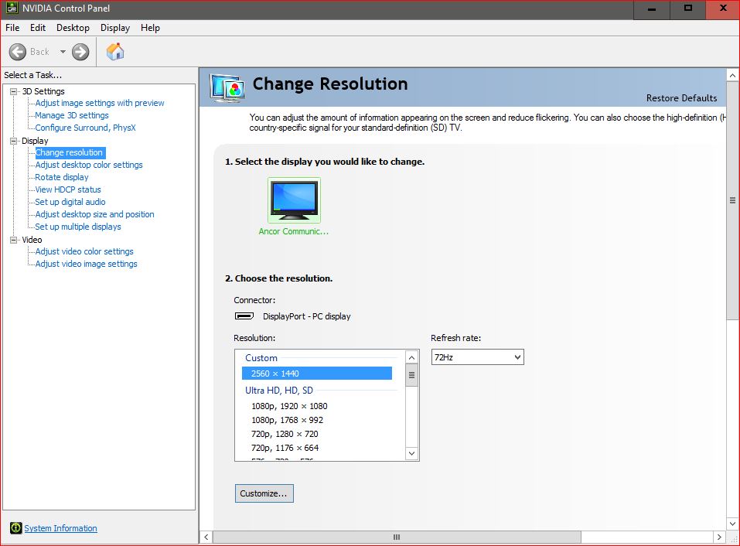Click the Back navigation arrow

[x=18, y=51]
